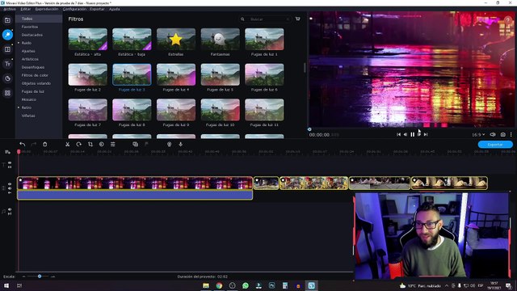Screen dimensions: 517x291
Task: Open the help question mark in preview
Action: point(508,20)
